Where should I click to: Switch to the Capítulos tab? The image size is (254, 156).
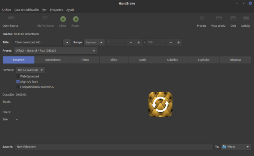(204, 60)
